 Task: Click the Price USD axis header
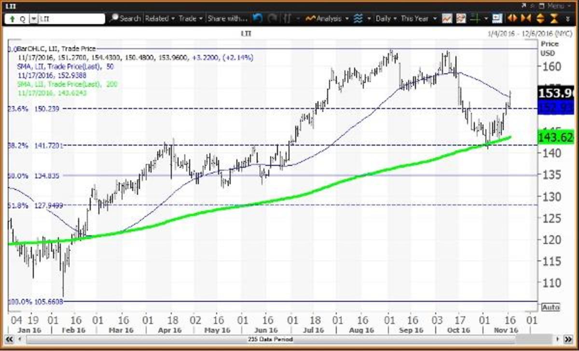549,48
